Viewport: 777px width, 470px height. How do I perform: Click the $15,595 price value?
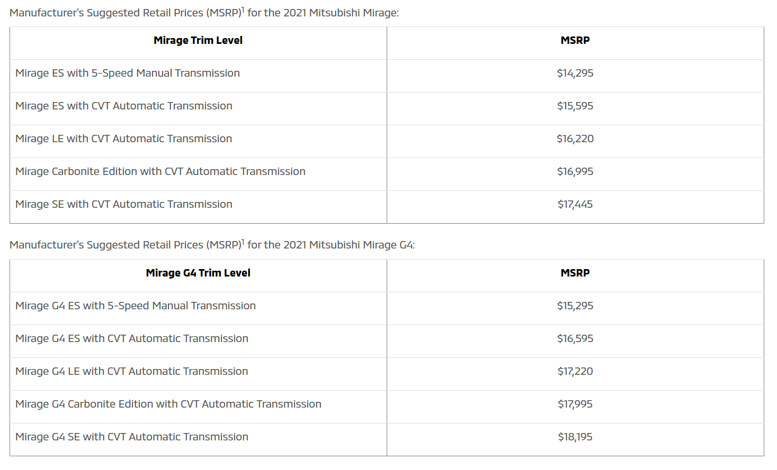coord(575,106)
